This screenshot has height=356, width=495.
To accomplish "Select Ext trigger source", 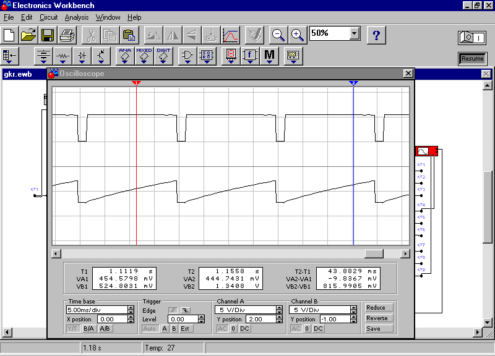I will point(185,329).
